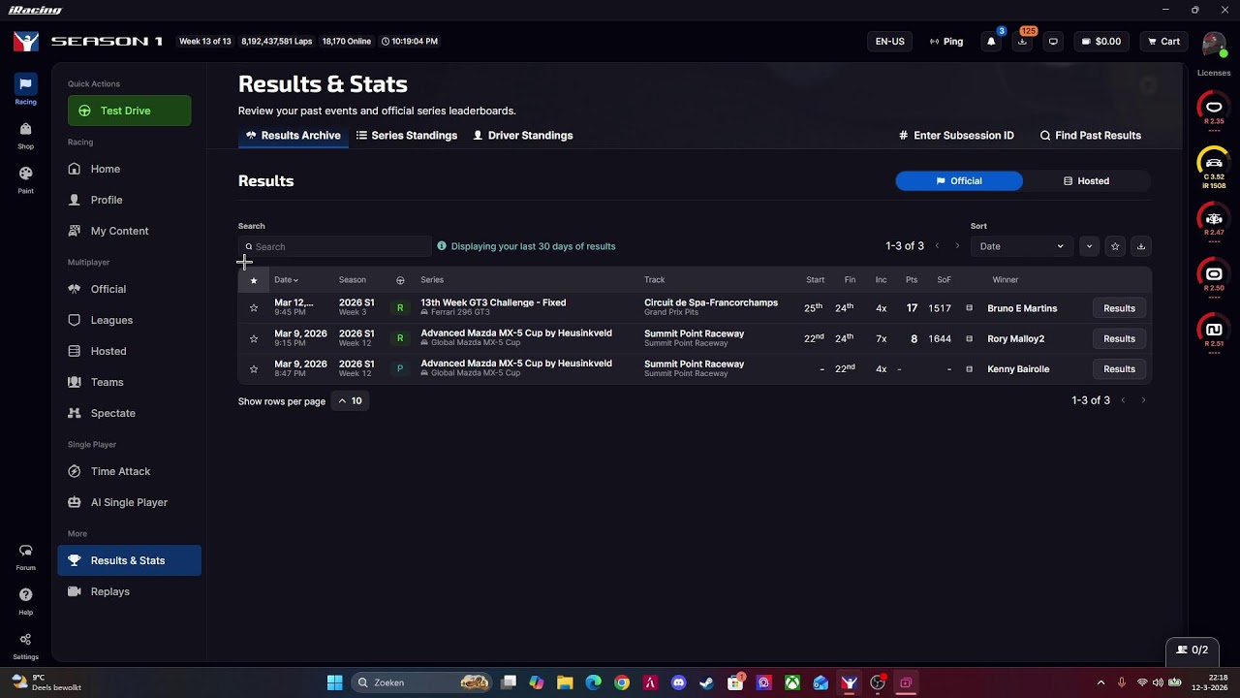The width and height of the screenshot is (1240, 698).
Task: Switch to Driver Standings tab
Action: point(523,136)
